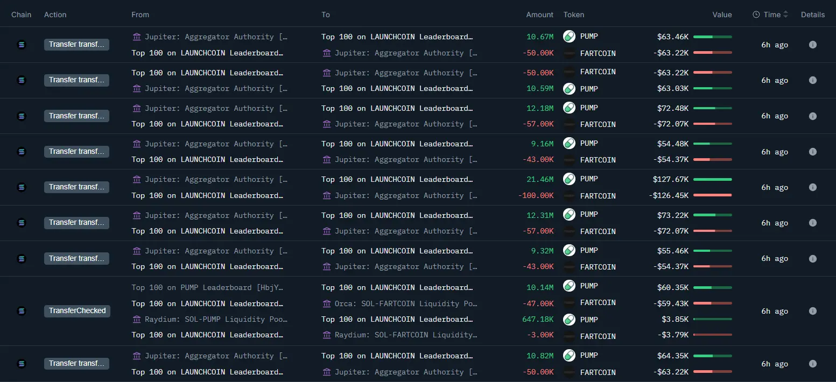Click the Solana chain icon on the first row

point(21,45)
